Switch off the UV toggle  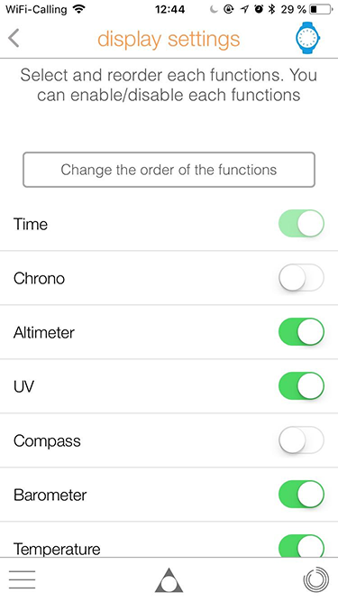click(x=301, y=386)
